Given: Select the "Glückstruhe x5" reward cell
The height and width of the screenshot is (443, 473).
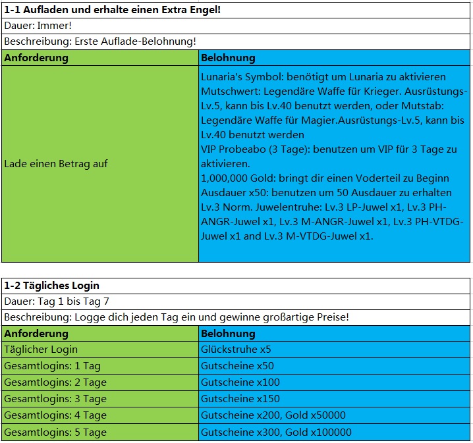Looking at the screenshot, I should click(236, 350).
